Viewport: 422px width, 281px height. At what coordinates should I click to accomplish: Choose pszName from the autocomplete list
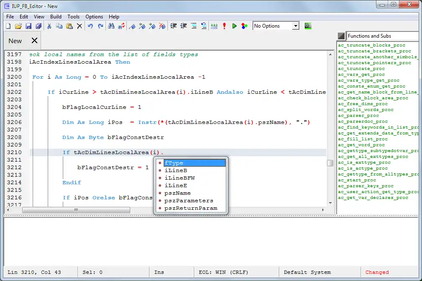178,193
